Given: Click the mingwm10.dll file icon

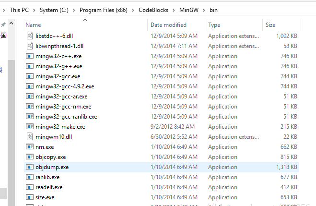Looking at the screenshot, I should (x=30, y=136).
